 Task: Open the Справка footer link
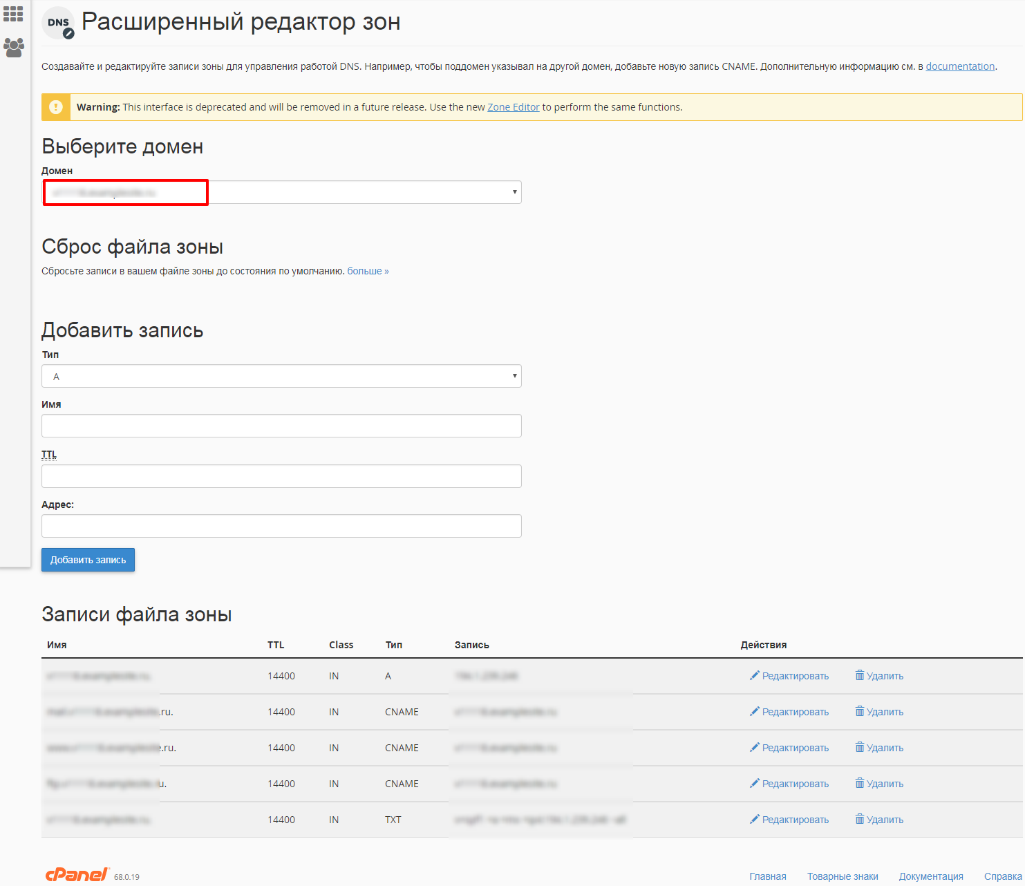1003,876
